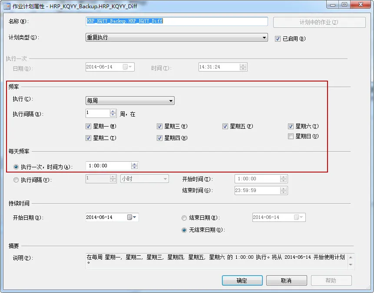374x293 pixels.
Task: Enable the 星期日 Sunday checkbox
Action: click(x=291, y=137)
